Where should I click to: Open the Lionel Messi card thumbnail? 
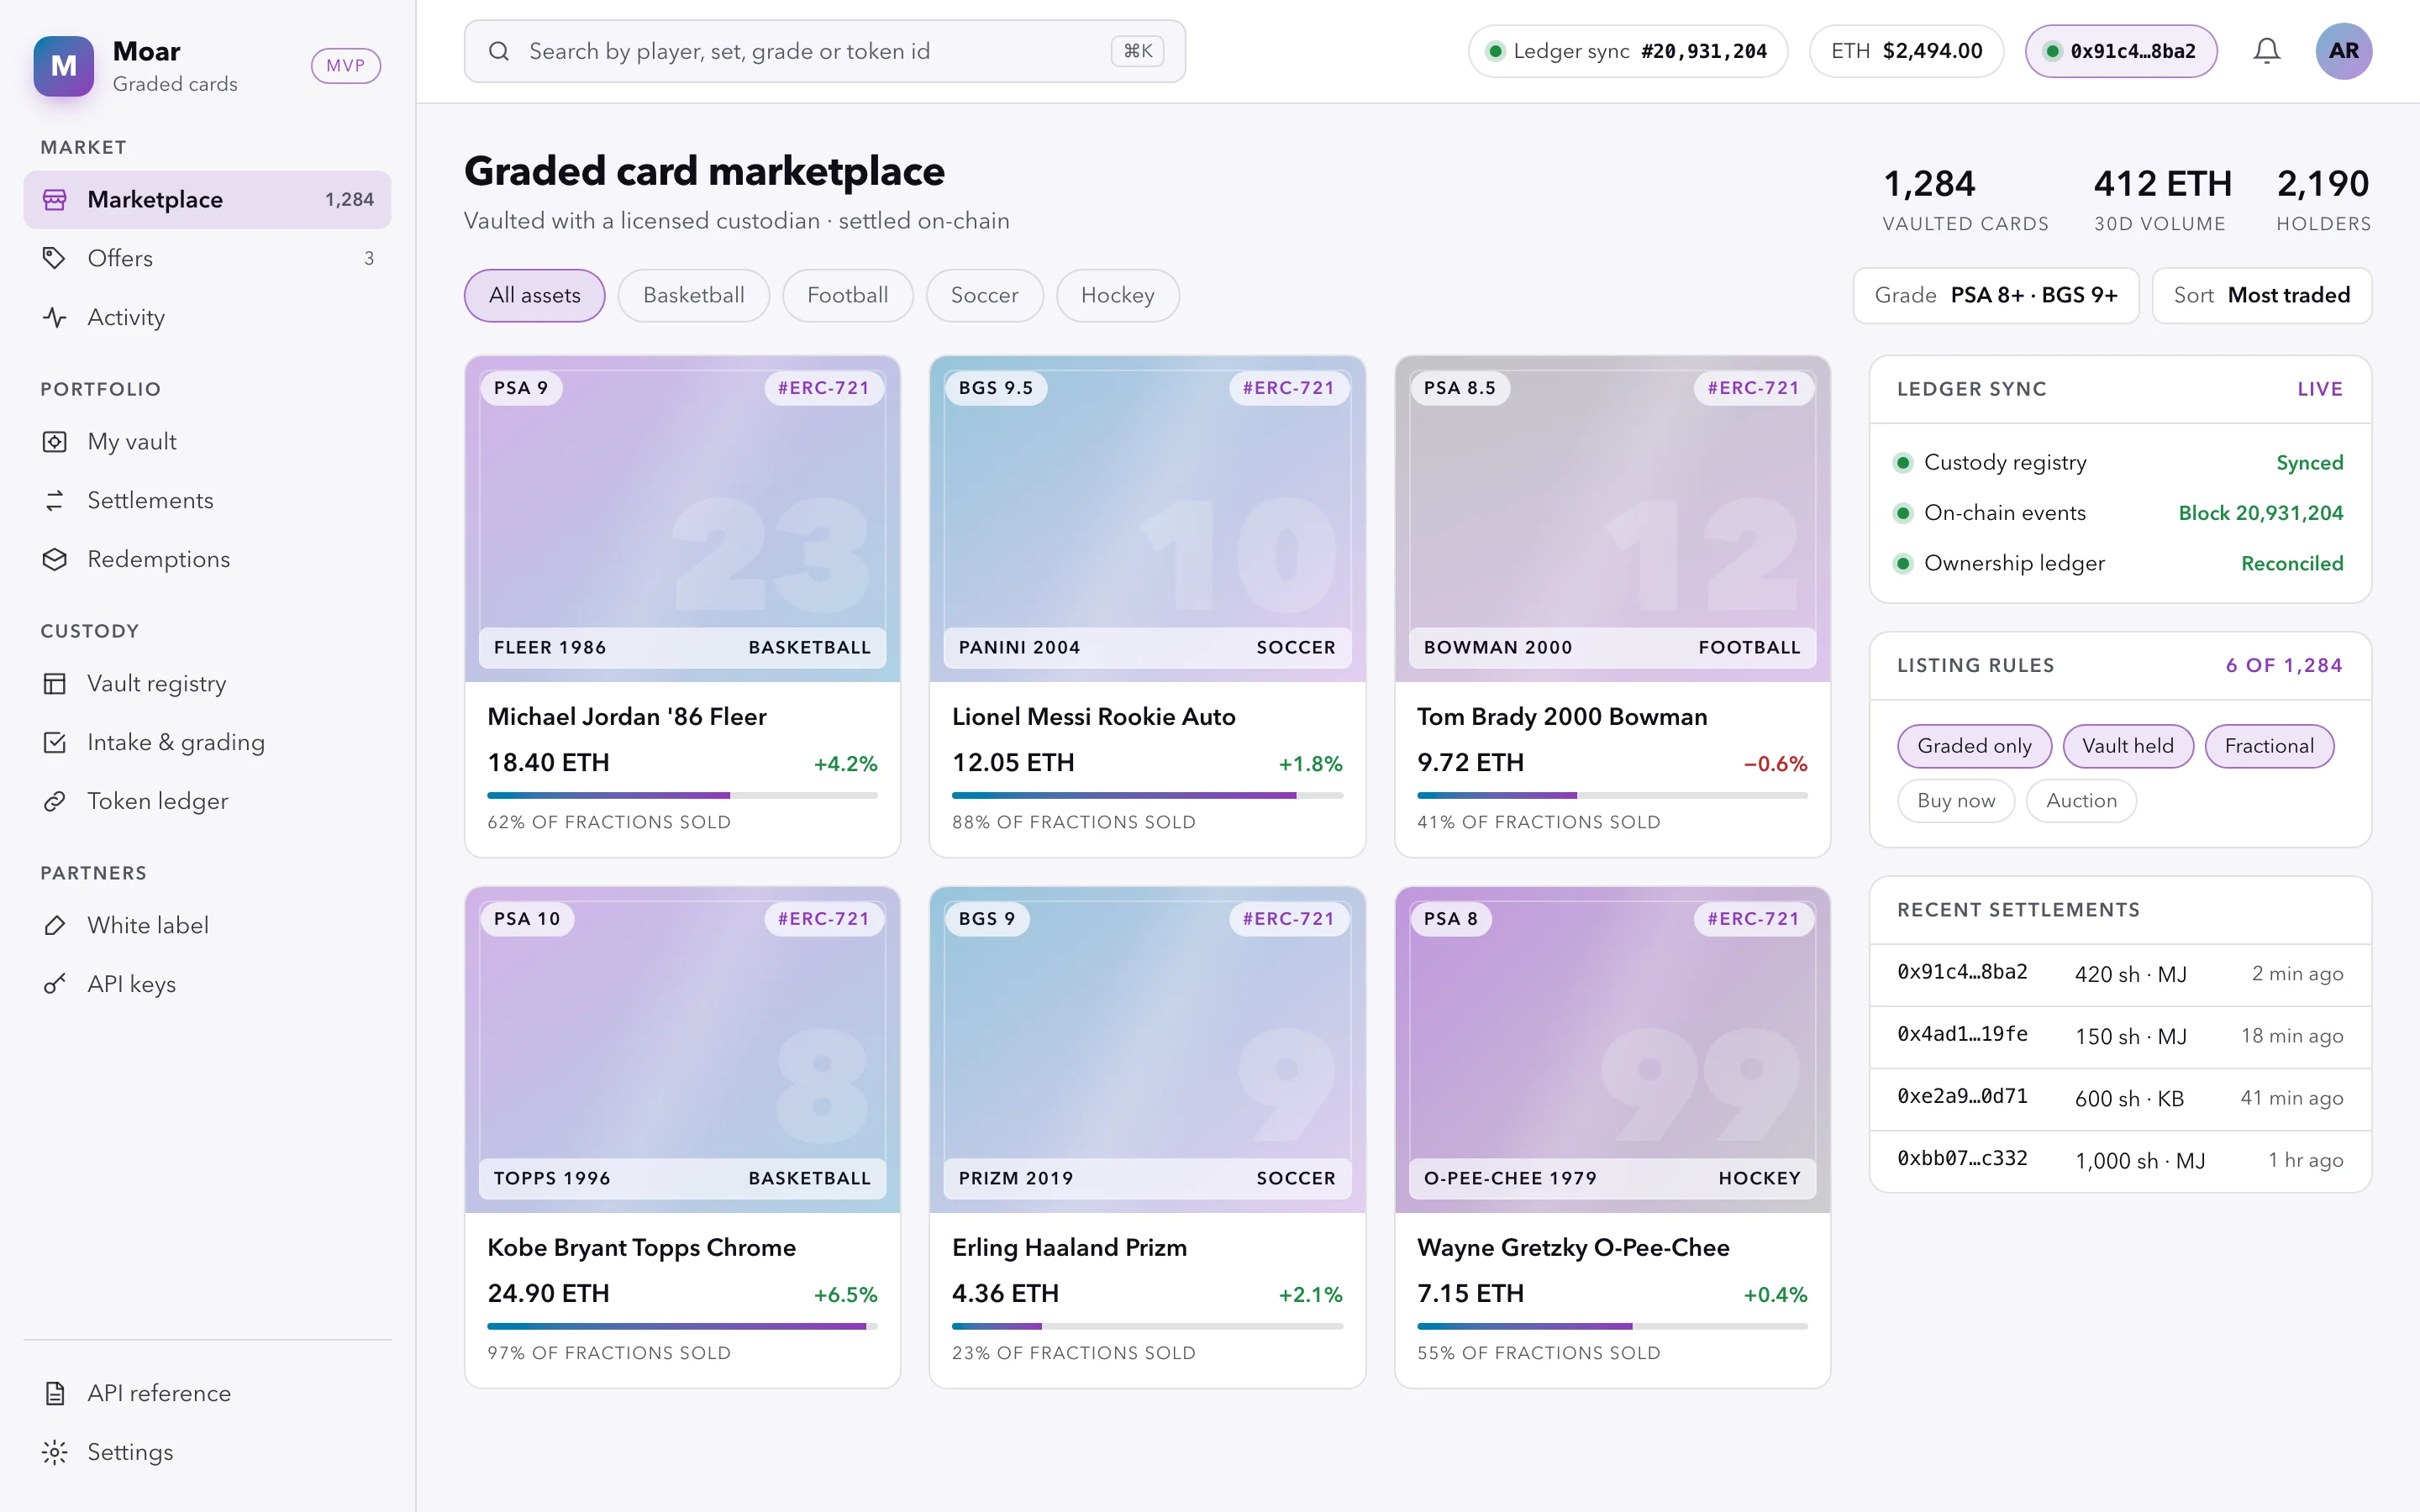coord(1147,519)
